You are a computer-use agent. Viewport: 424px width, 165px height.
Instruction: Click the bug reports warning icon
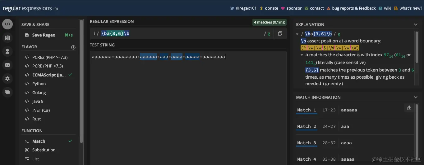pyautogui.click(x=329, y=8)
